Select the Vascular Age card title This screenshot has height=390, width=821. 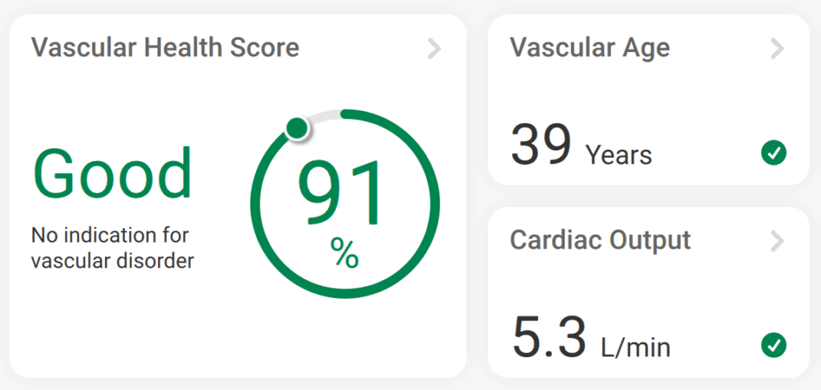tap(589, 47)
